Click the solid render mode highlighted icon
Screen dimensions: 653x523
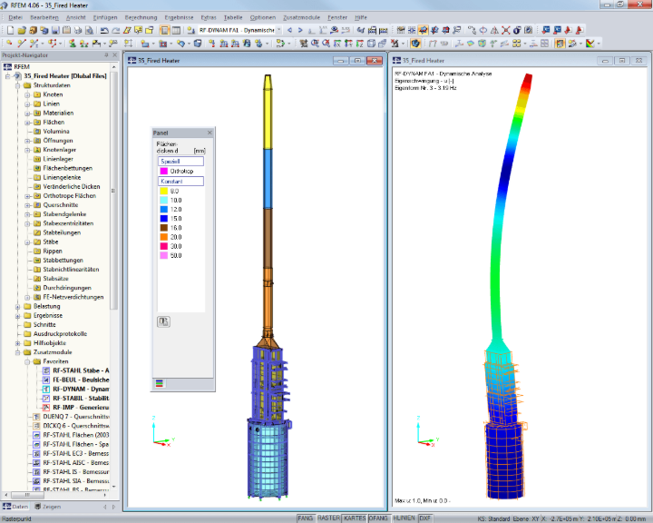[415, 44]
